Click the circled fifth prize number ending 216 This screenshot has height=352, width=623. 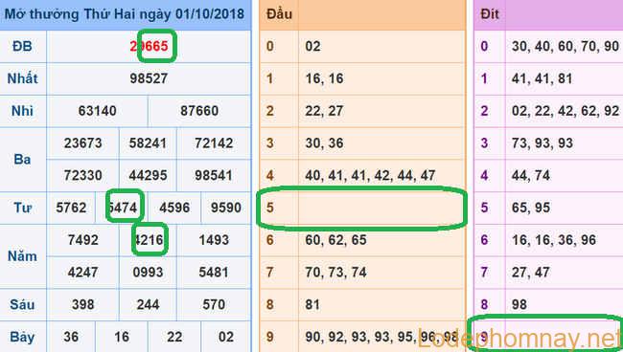coord(150,240)
